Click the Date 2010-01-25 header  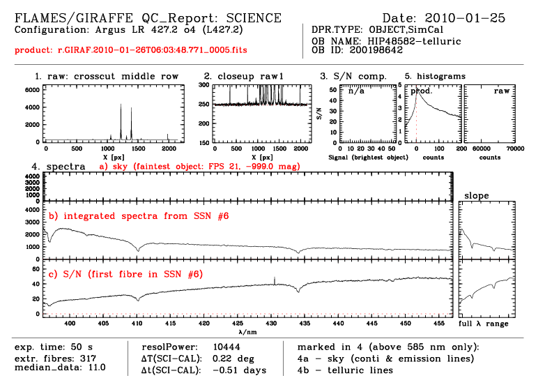click(x=443, y=18)
